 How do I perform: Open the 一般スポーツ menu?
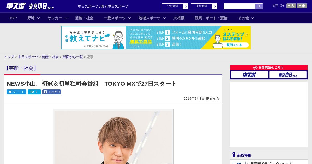tap(115, 18)
